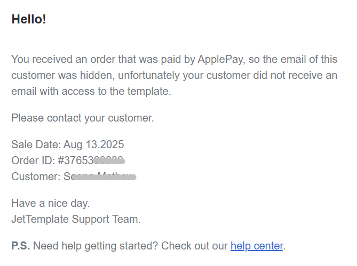Click the "Order ID:" label
This screenshot has width=357, height=266.
[33, 160]
